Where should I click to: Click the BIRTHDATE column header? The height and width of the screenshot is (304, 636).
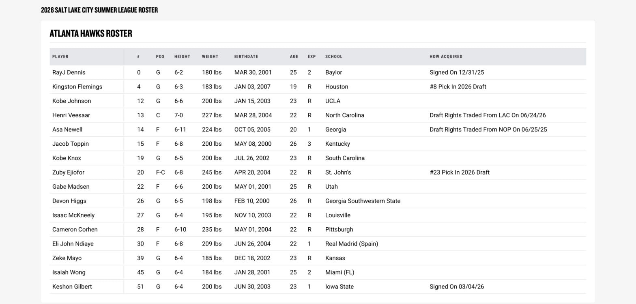click(246, 56)
